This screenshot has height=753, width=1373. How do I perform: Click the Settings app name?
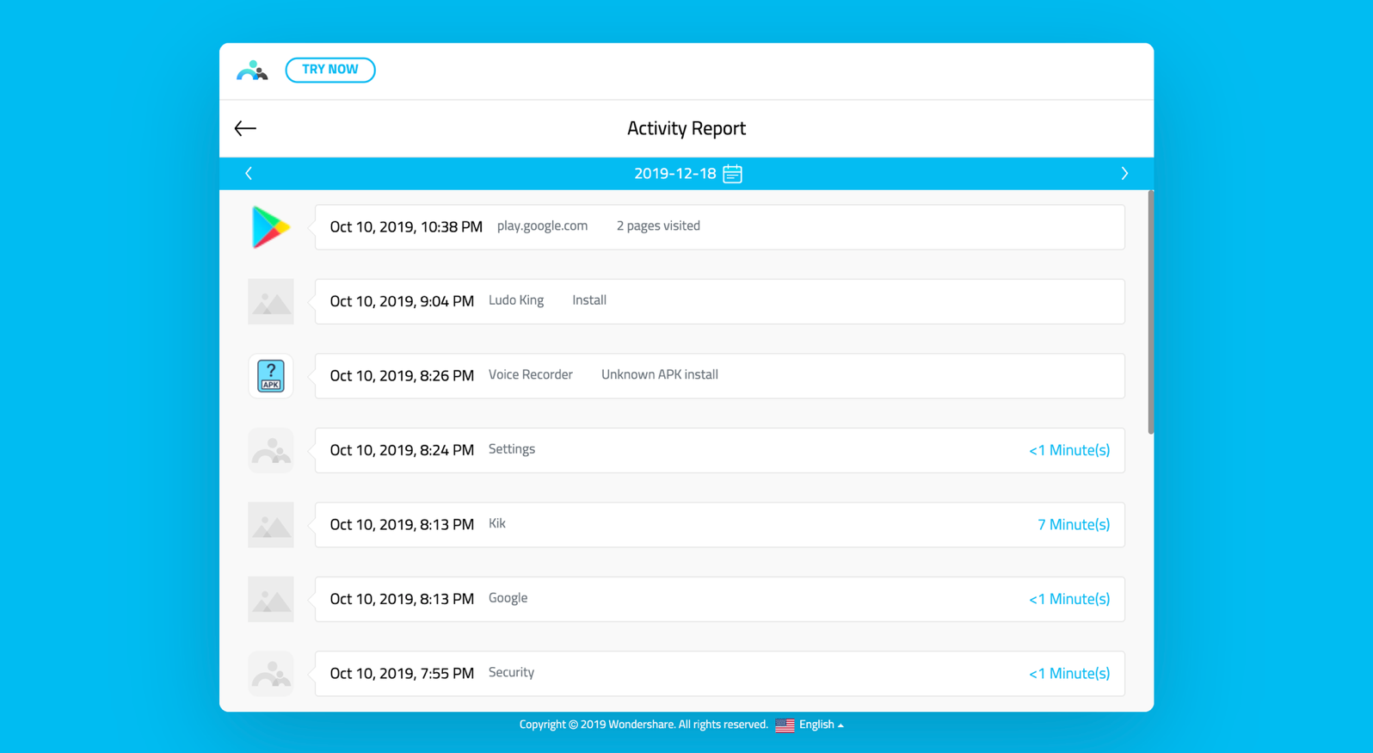point(512,449)
